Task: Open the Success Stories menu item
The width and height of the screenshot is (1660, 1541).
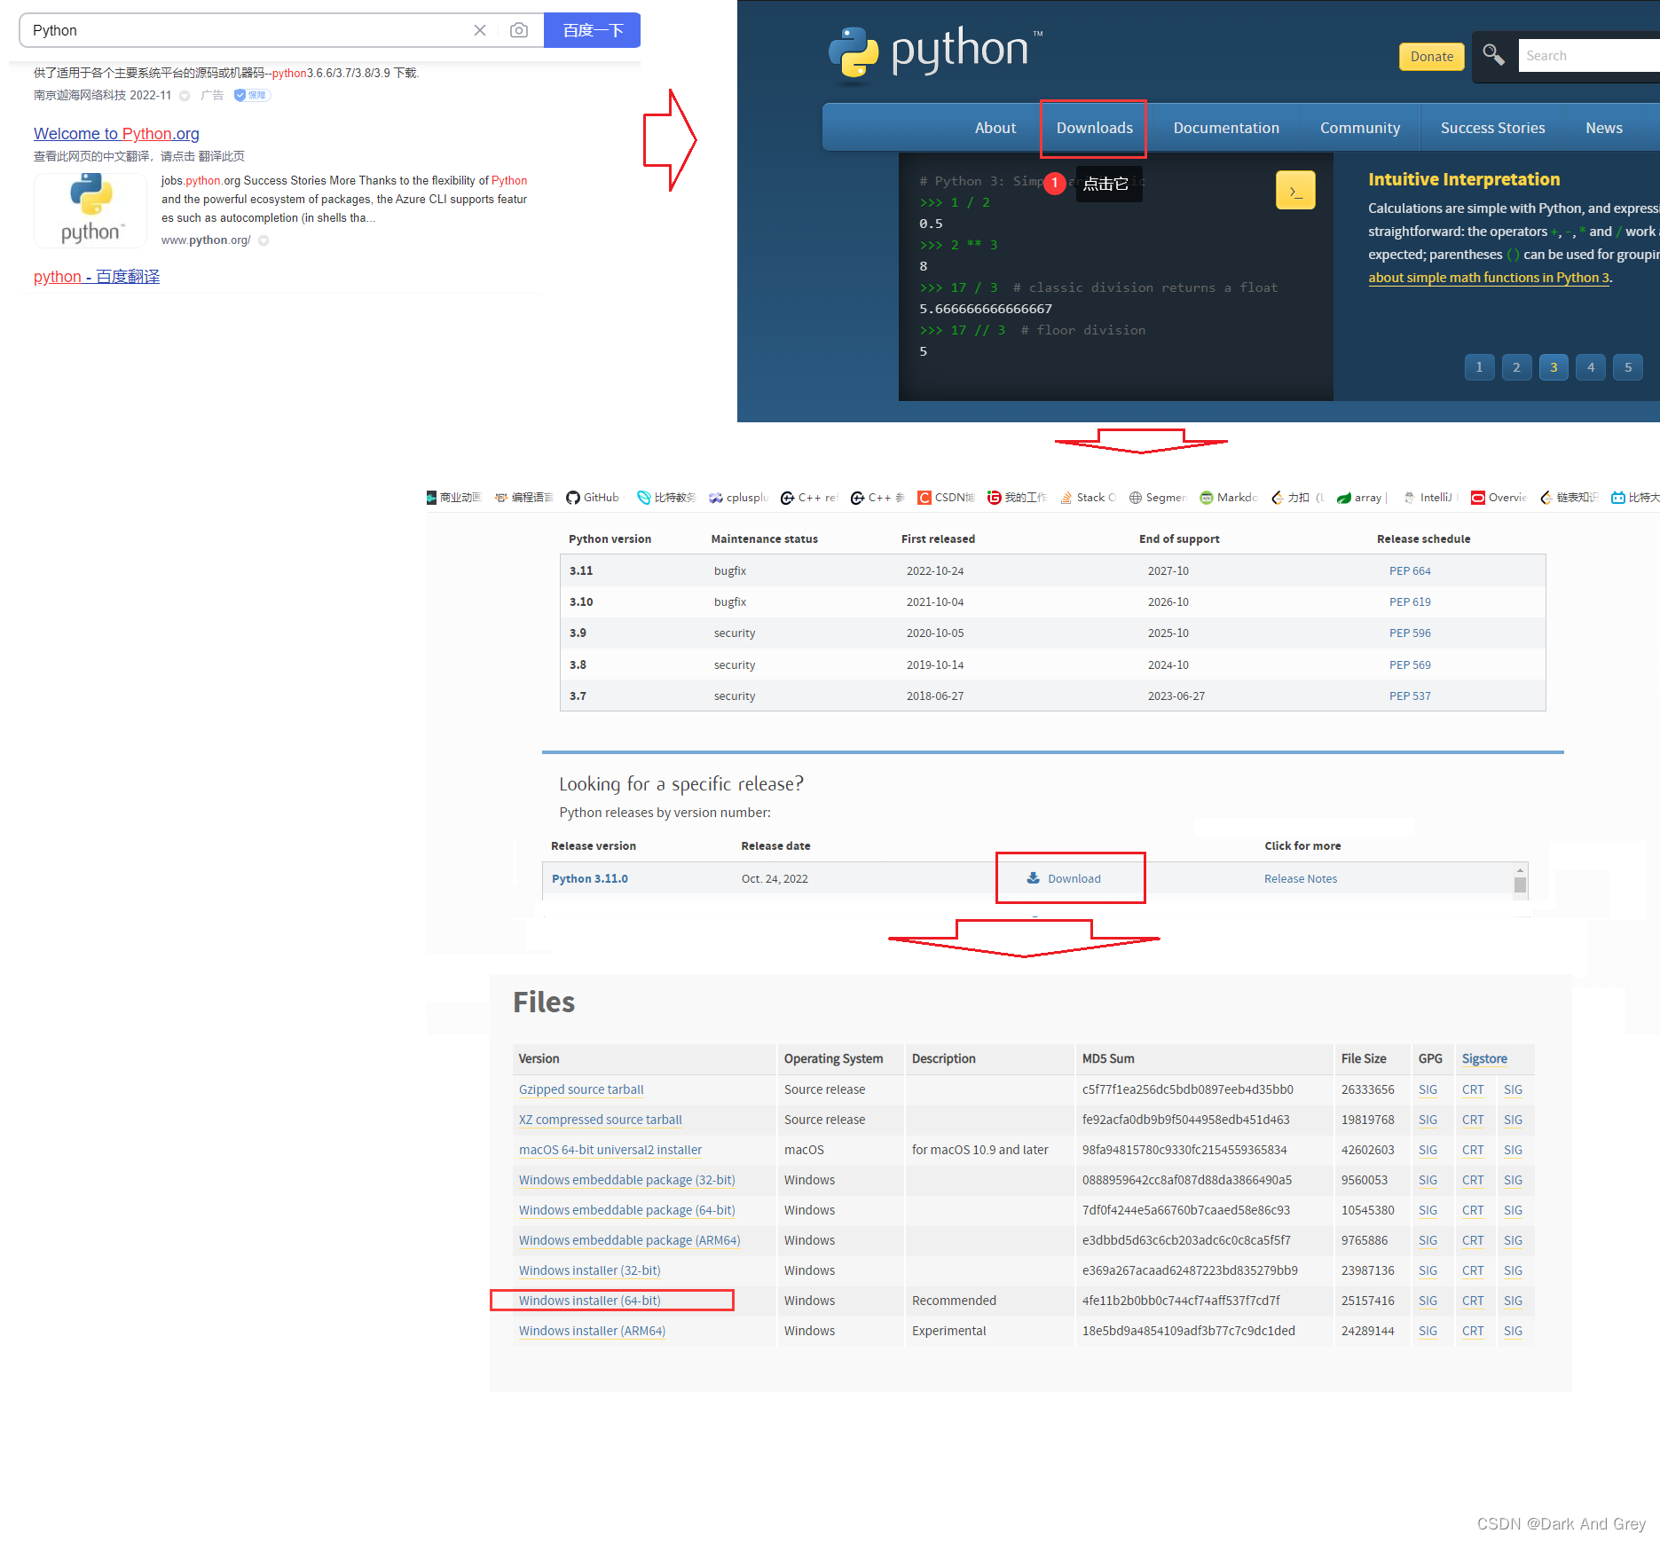Action: (x=1492, y=128)
